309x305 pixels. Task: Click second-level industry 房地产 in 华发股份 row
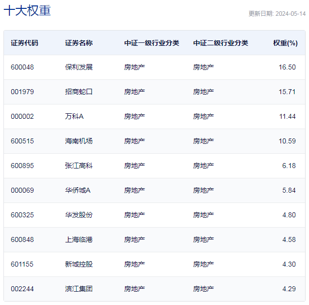point(203,215)
